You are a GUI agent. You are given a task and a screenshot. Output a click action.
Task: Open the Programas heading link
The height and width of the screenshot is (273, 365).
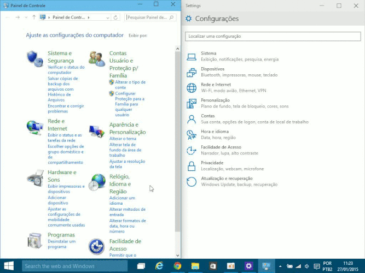[x=61, y=235]
